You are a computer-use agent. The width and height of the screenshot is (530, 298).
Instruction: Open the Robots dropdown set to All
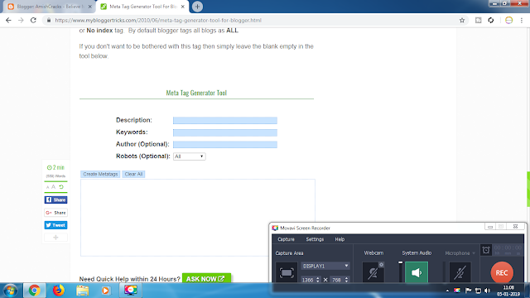pyautogui.click(x=189, y=156)
